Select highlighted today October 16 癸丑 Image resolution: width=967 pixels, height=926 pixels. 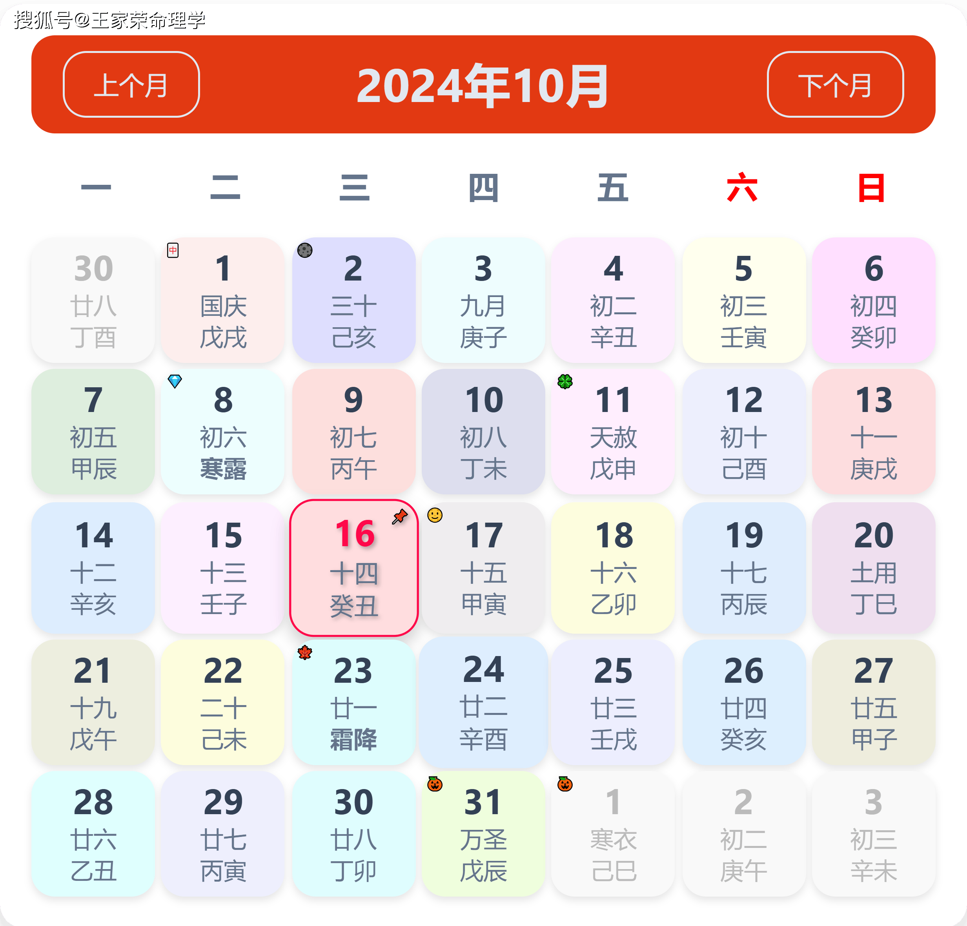[x=354, y=568]
